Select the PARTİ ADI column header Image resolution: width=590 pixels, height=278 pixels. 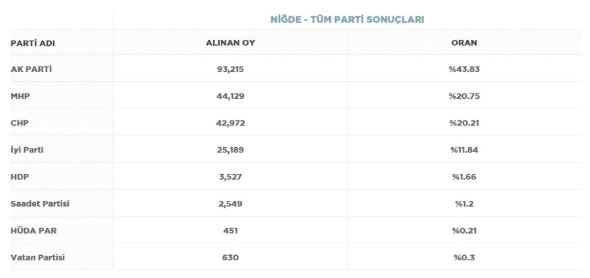[x=33, y=43]
